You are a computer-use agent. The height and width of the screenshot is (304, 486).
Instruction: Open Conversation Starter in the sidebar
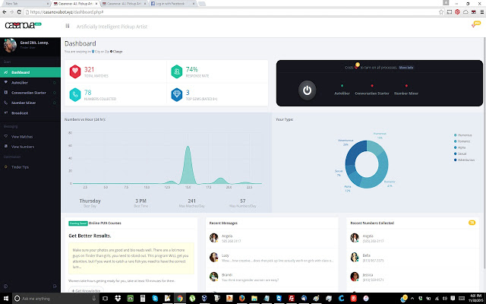coord(30,93)
